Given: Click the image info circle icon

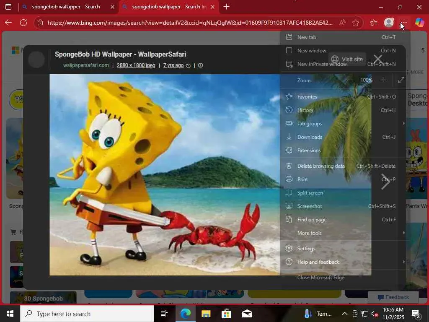Looking at the screenshot, I should 201,65.
